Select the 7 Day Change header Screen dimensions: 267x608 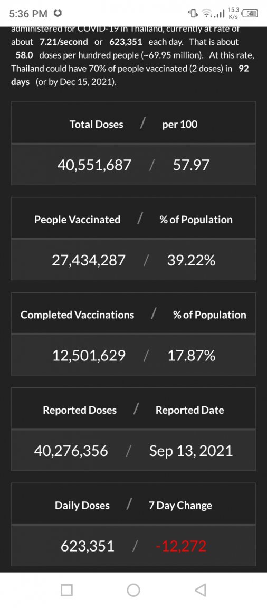click(x=180, y=506)
